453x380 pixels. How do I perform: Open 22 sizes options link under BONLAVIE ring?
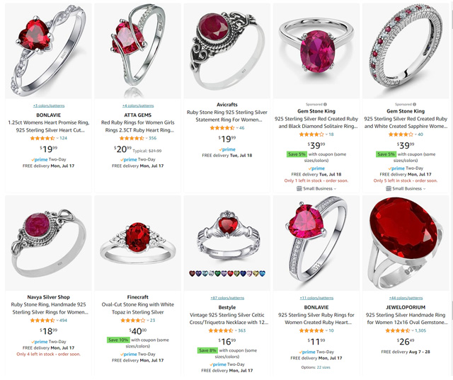tap(323, 367)
